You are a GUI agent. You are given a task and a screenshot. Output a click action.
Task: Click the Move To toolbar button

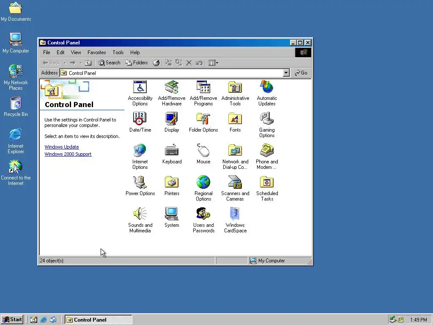[168, 63]
